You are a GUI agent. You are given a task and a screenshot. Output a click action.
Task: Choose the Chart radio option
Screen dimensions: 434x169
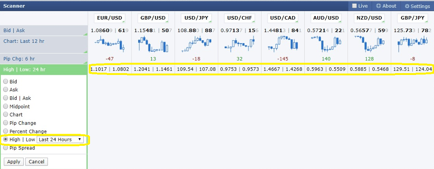(5, 114)
